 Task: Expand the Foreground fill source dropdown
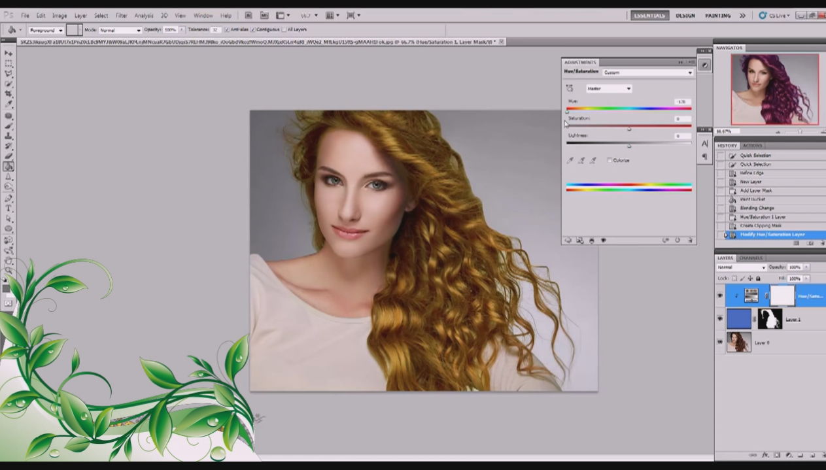46,30
